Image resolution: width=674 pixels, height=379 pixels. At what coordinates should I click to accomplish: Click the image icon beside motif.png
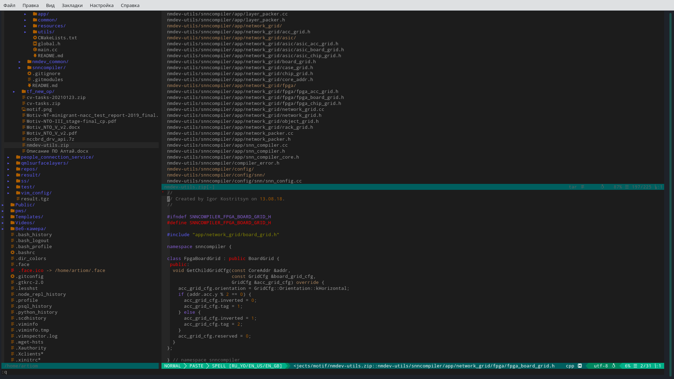[x=24, y=109]
